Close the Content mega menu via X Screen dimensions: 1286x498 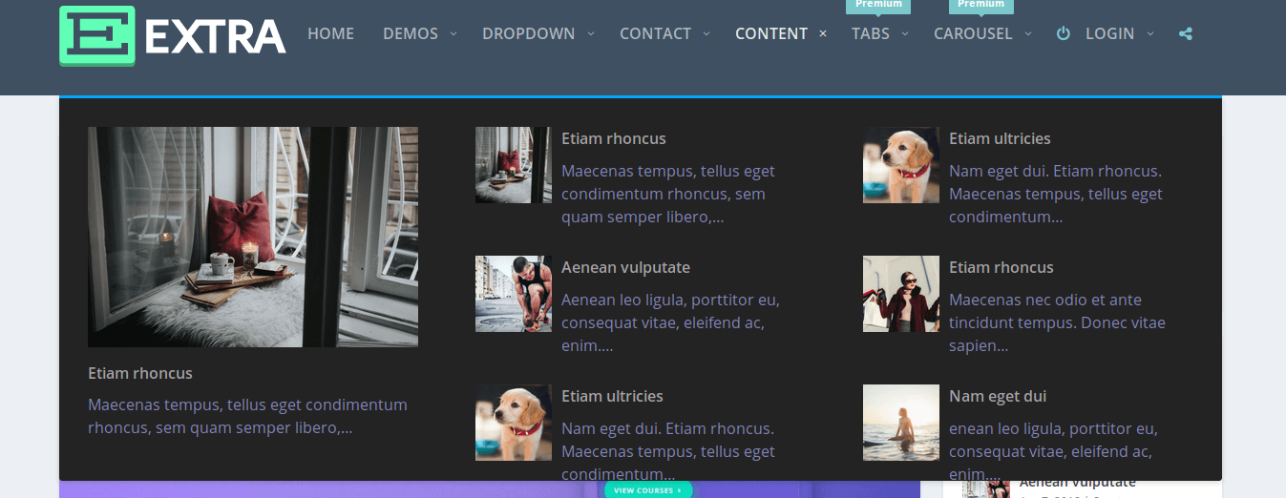[x=823, y=34]
